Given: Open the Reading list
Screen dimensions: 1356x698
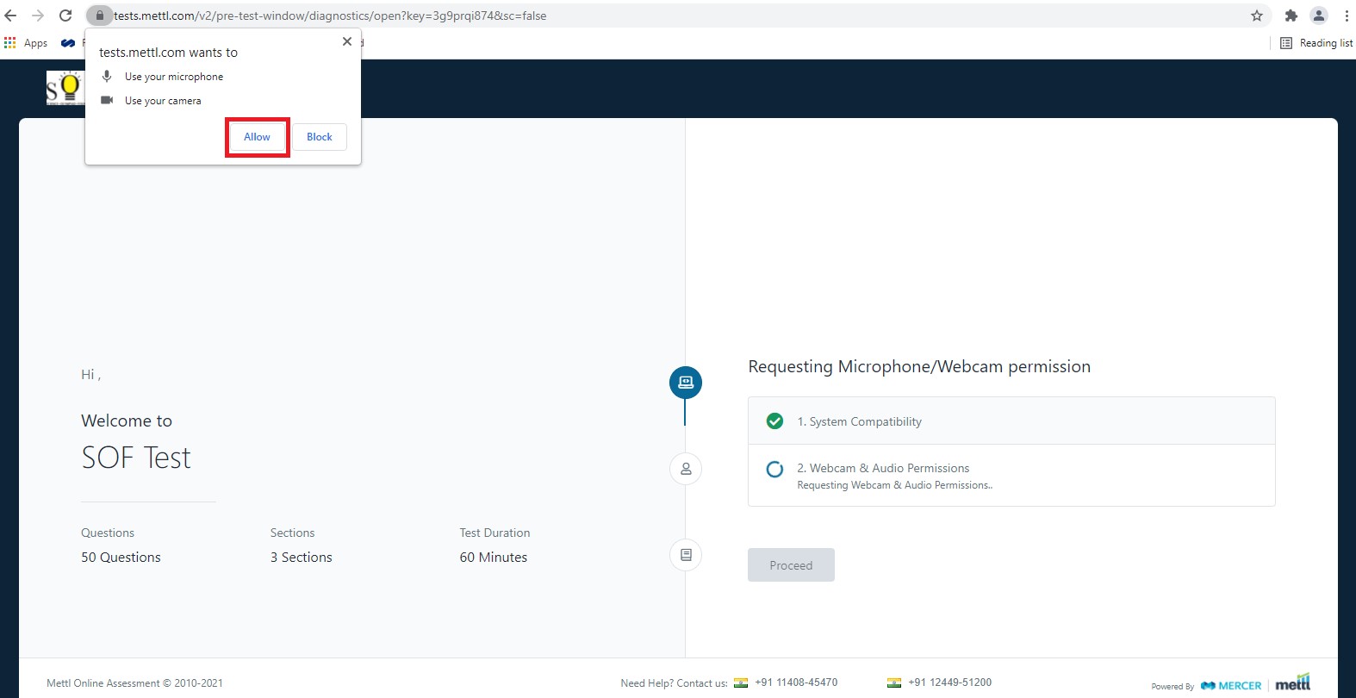Looking at the screenshot, I should (1316, 43).
